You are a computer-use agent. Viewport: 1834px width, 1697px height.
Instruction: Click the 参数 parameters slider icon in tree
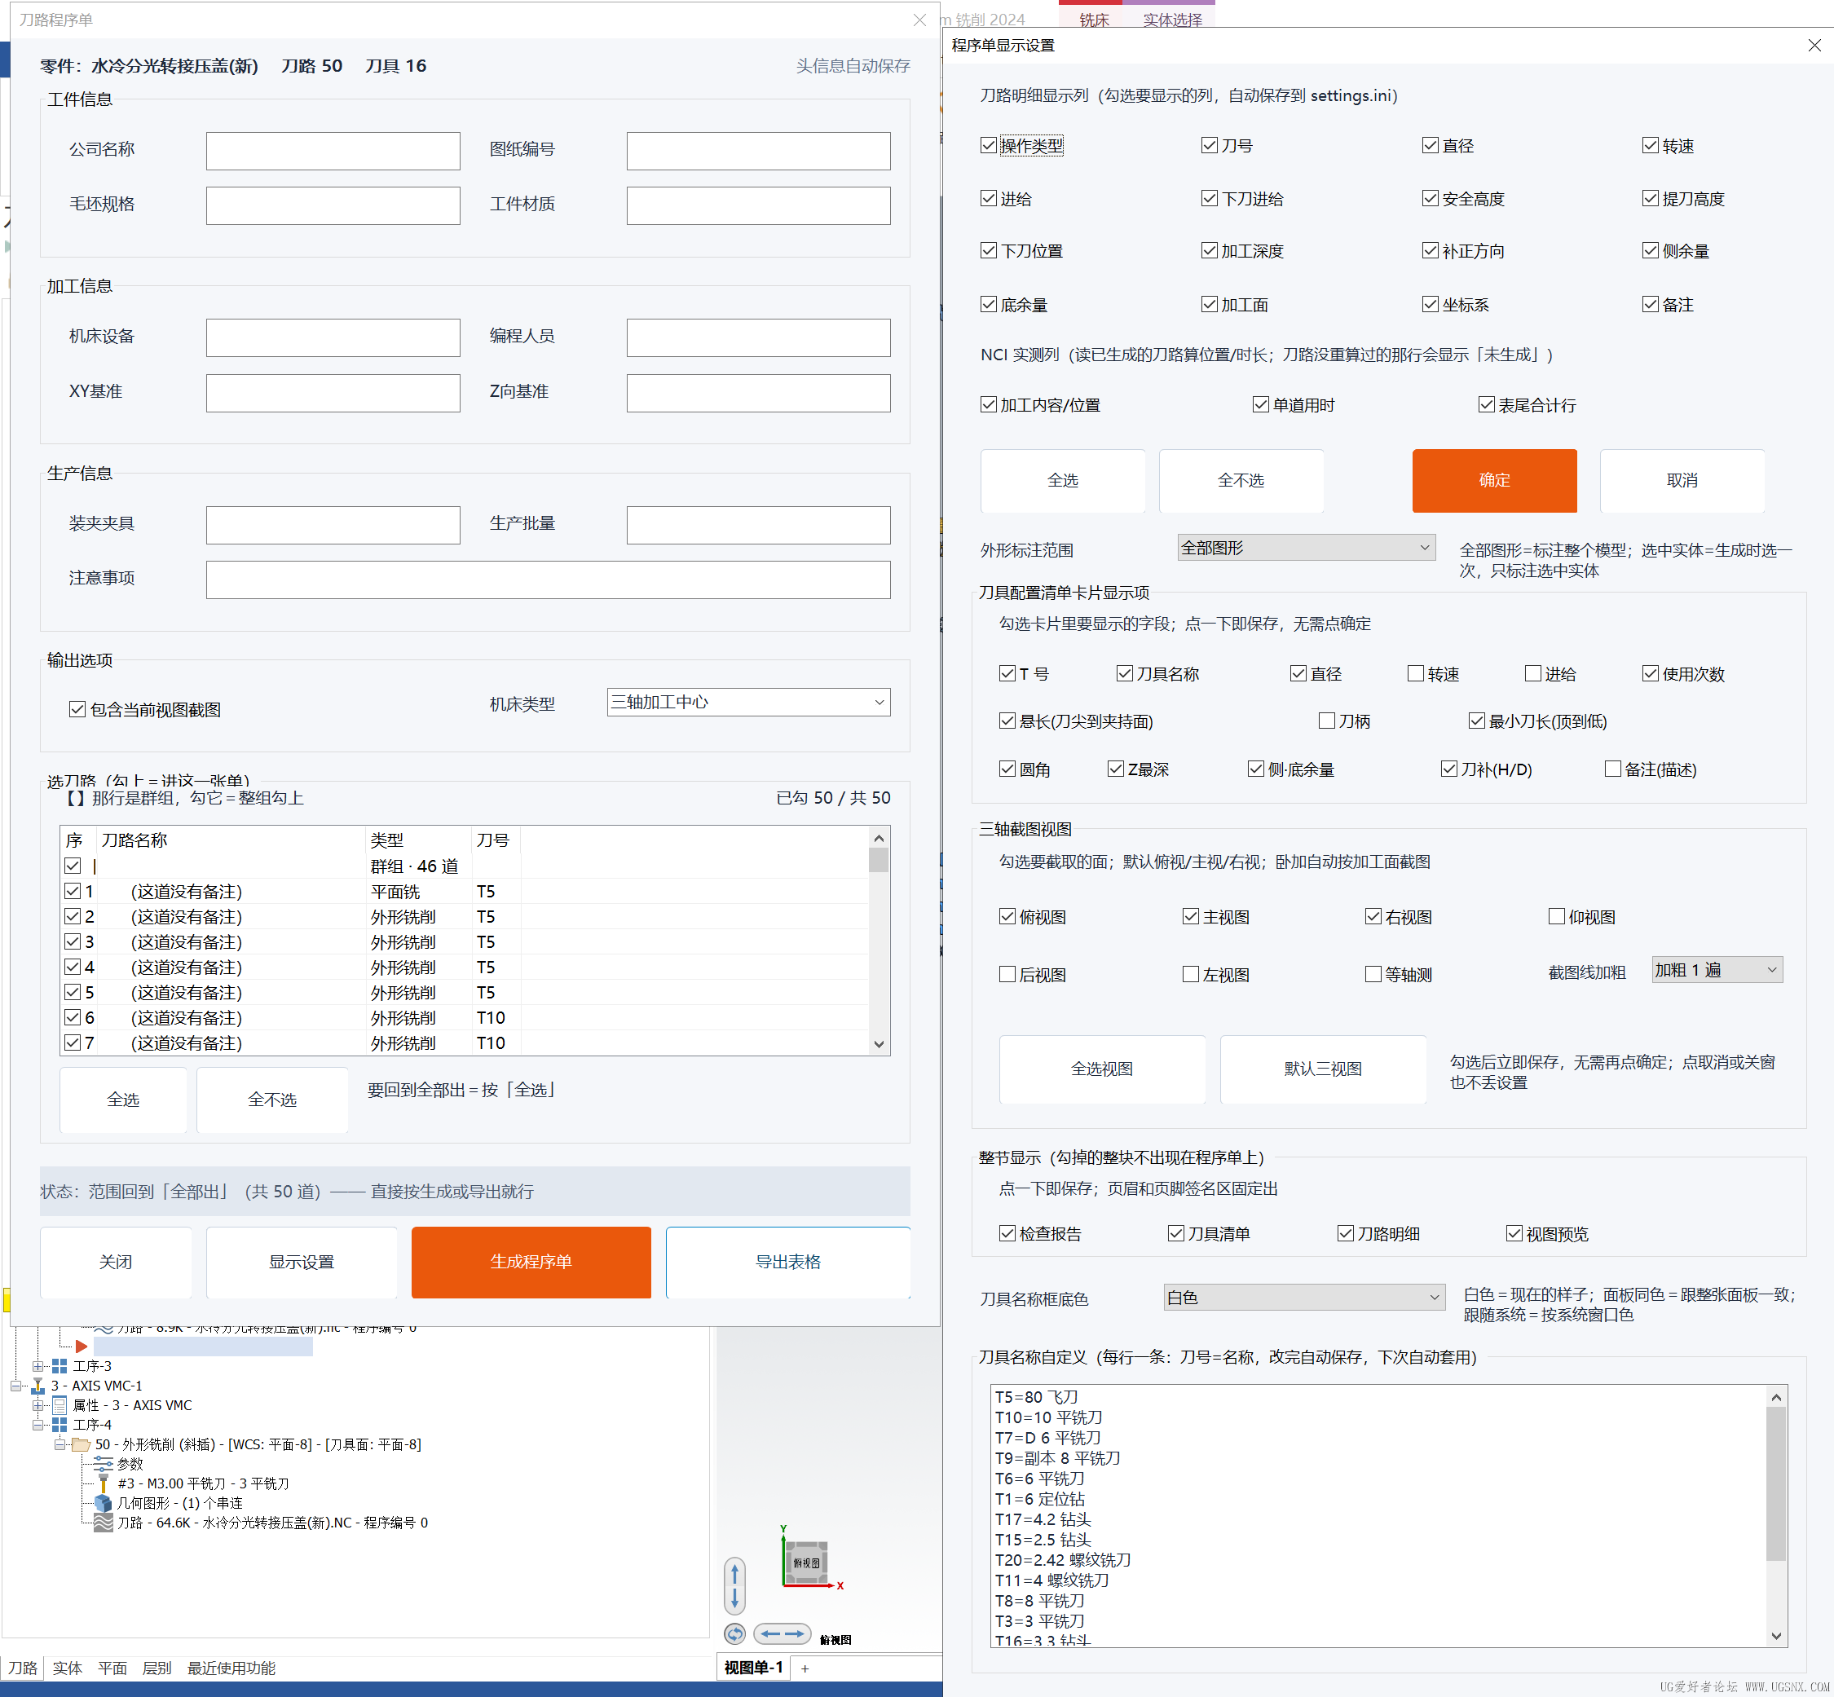tap(103, 1464)
